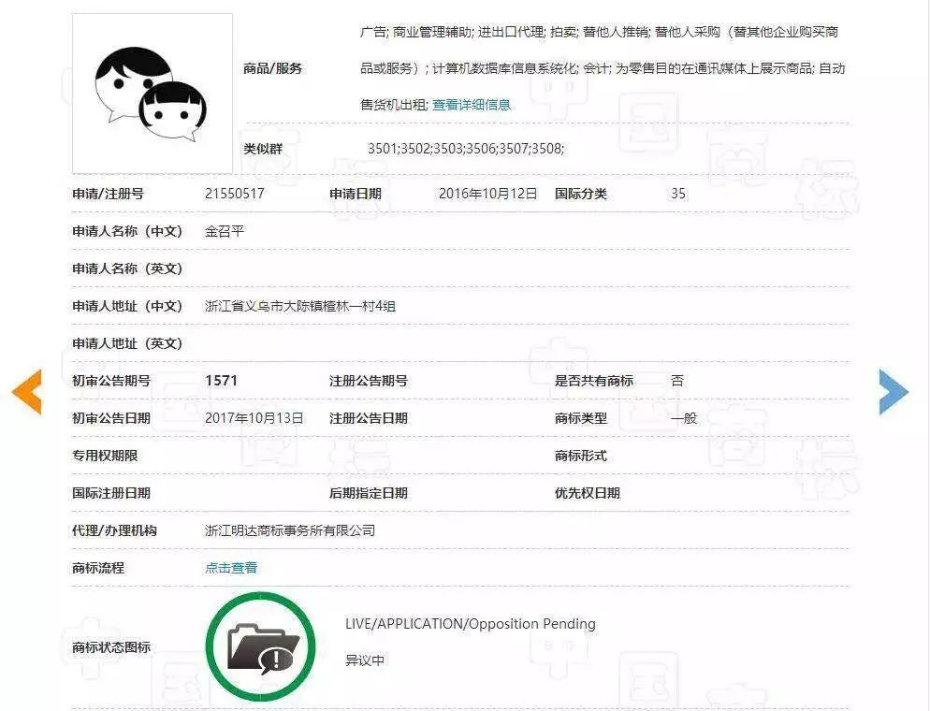930x711 pixels.
Task: Click the applicant address 浙江省义乌市大陈镇
Action: (300, 306)
